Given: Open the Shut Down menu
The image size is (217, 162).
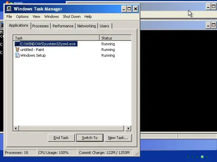Looking at the screenshot, I should 72,17.
